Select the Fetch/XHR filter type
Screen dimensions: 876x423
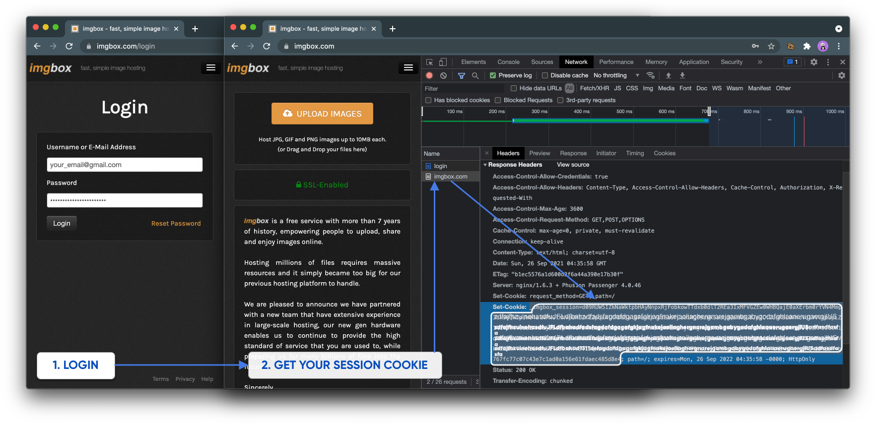[595, 88]
